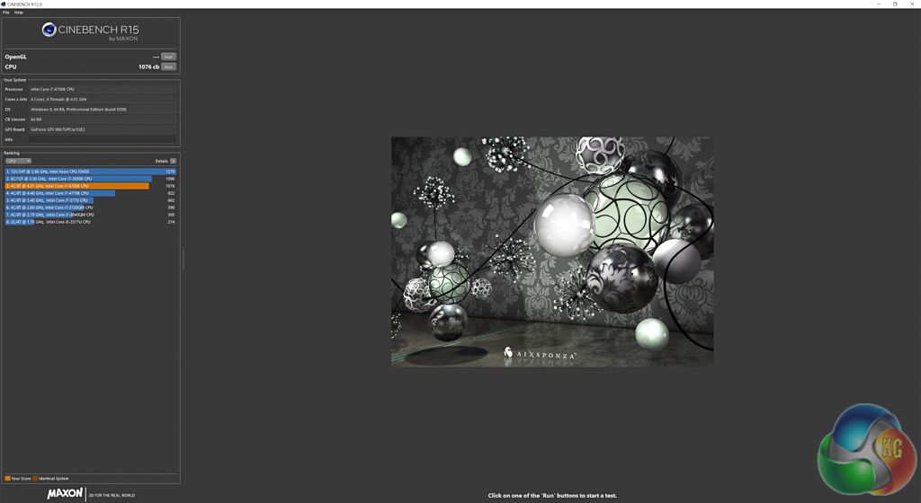This screenshot has height=503, width=921.
Task: Click the GFX Board field value
Action: [x=103, y=129]
